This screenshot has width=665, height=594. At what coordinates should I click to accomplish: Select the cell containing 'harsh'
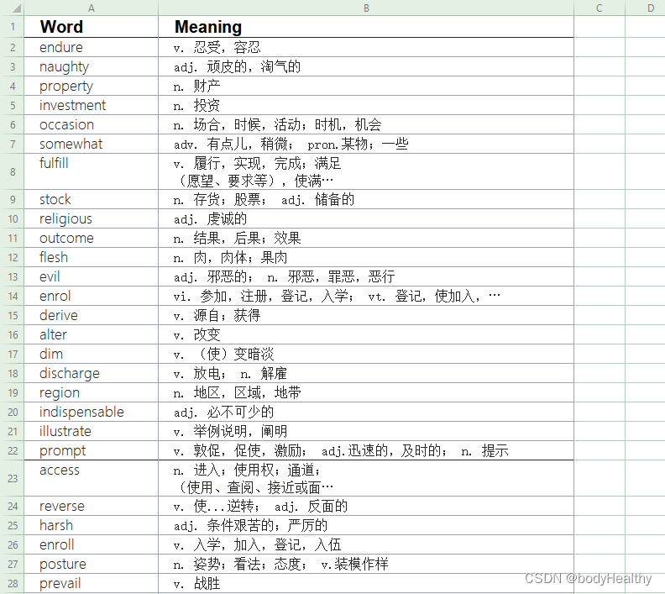92,525
